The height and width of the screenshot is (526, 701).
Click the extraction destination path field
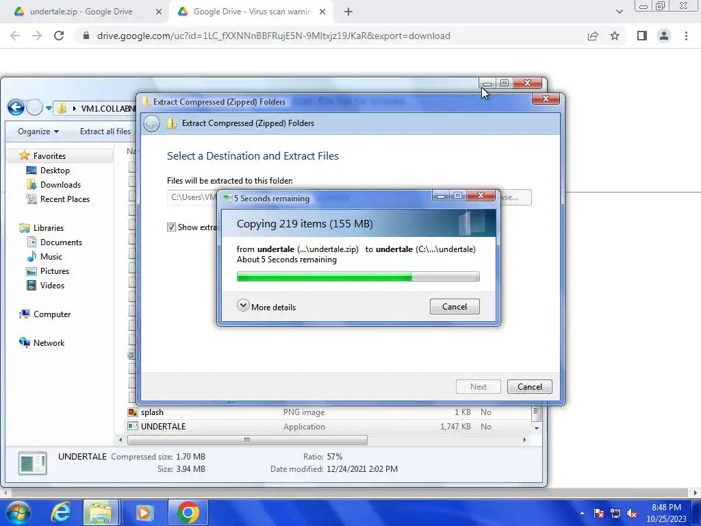(192, 197)
